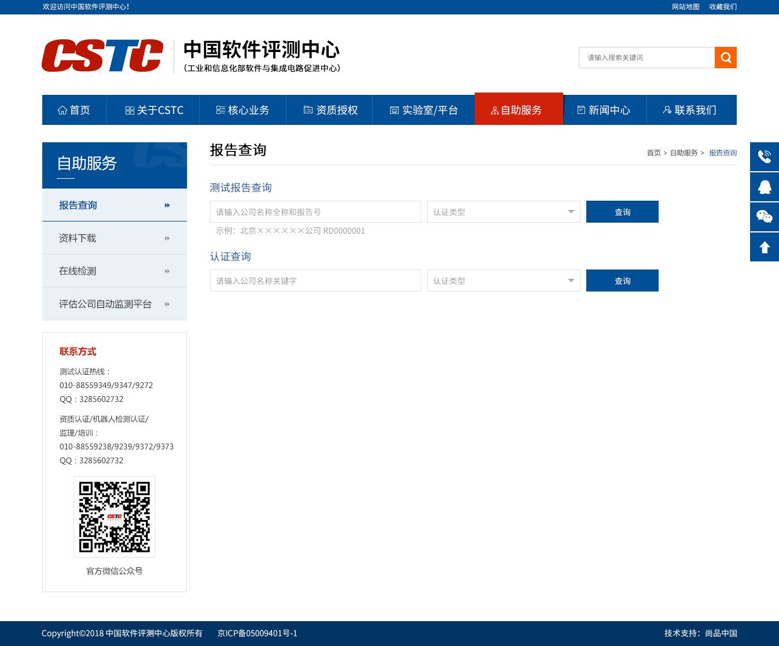The width and height of the screenshot is (779, 646).
Task: Go to 新闻中心 in navigation bar
Action: point(604,110)
